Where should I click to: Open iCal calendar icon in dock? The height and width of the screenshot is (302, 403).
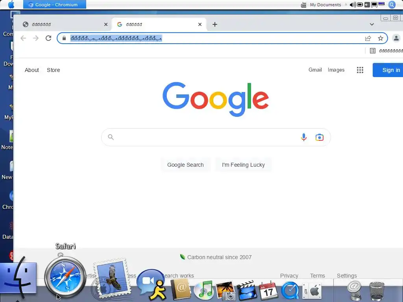[268, 290]
